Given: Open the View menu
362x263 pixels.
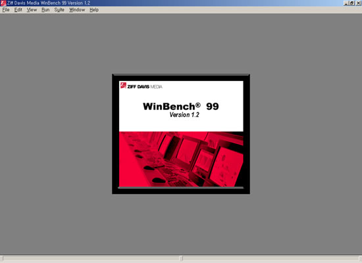Looking at the screenshot, I should coord(32,10).
